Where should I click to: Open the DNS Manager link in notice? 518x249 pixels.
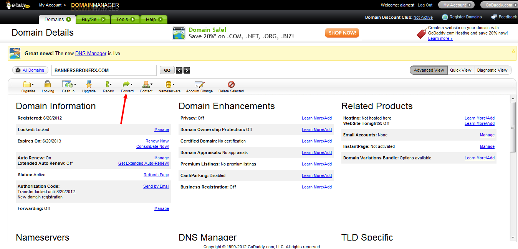[91, 53]
